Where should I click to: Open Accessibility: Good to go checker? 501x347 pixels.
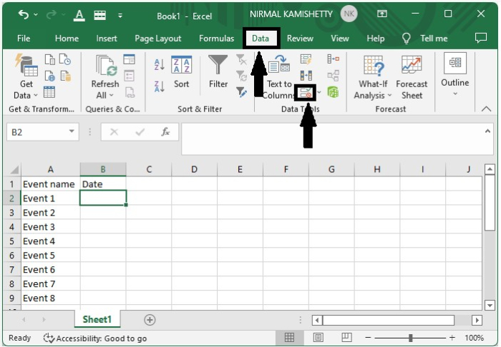pos(95,338)
